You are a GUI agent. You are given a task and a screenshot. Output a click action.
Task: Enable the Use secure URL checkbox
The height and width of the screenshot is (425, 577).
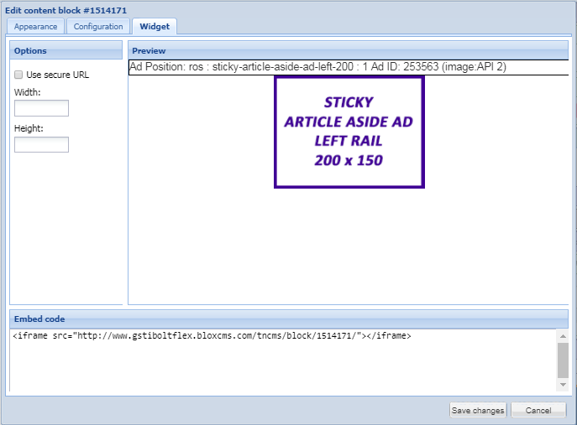pyautogui.click(x=18, y=75)
